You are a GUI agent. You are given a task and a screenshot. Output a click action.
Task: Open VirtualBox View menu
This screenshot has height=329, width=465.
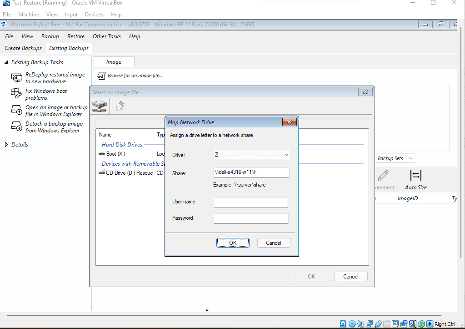click(52, 15)
